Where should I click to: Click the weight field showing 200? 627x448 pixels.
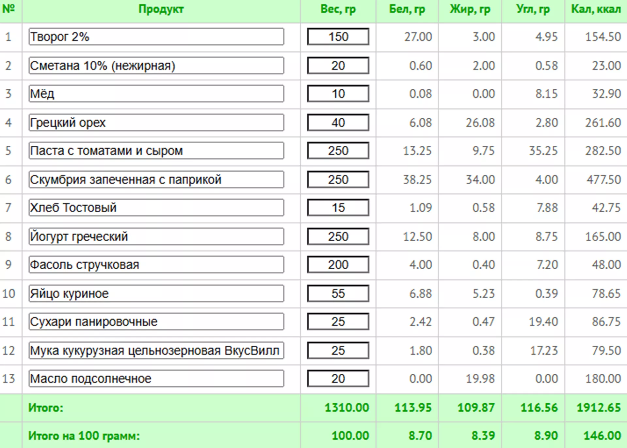(338, 264)
